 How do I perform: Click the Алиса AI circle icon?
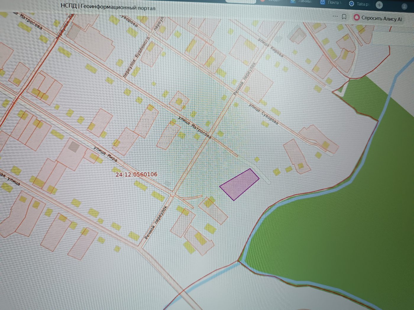tap(357, 18)
